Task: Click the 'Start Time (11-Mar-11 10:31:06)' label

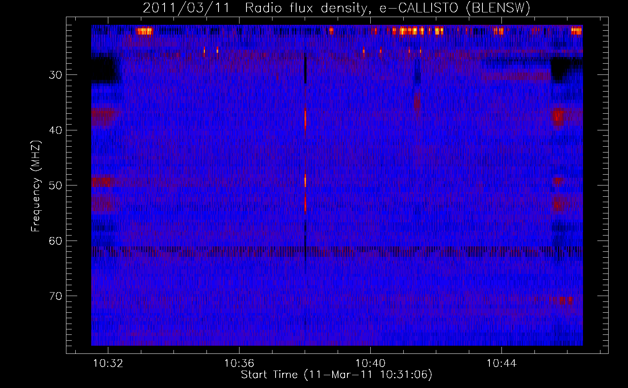Action: (337, 375)
